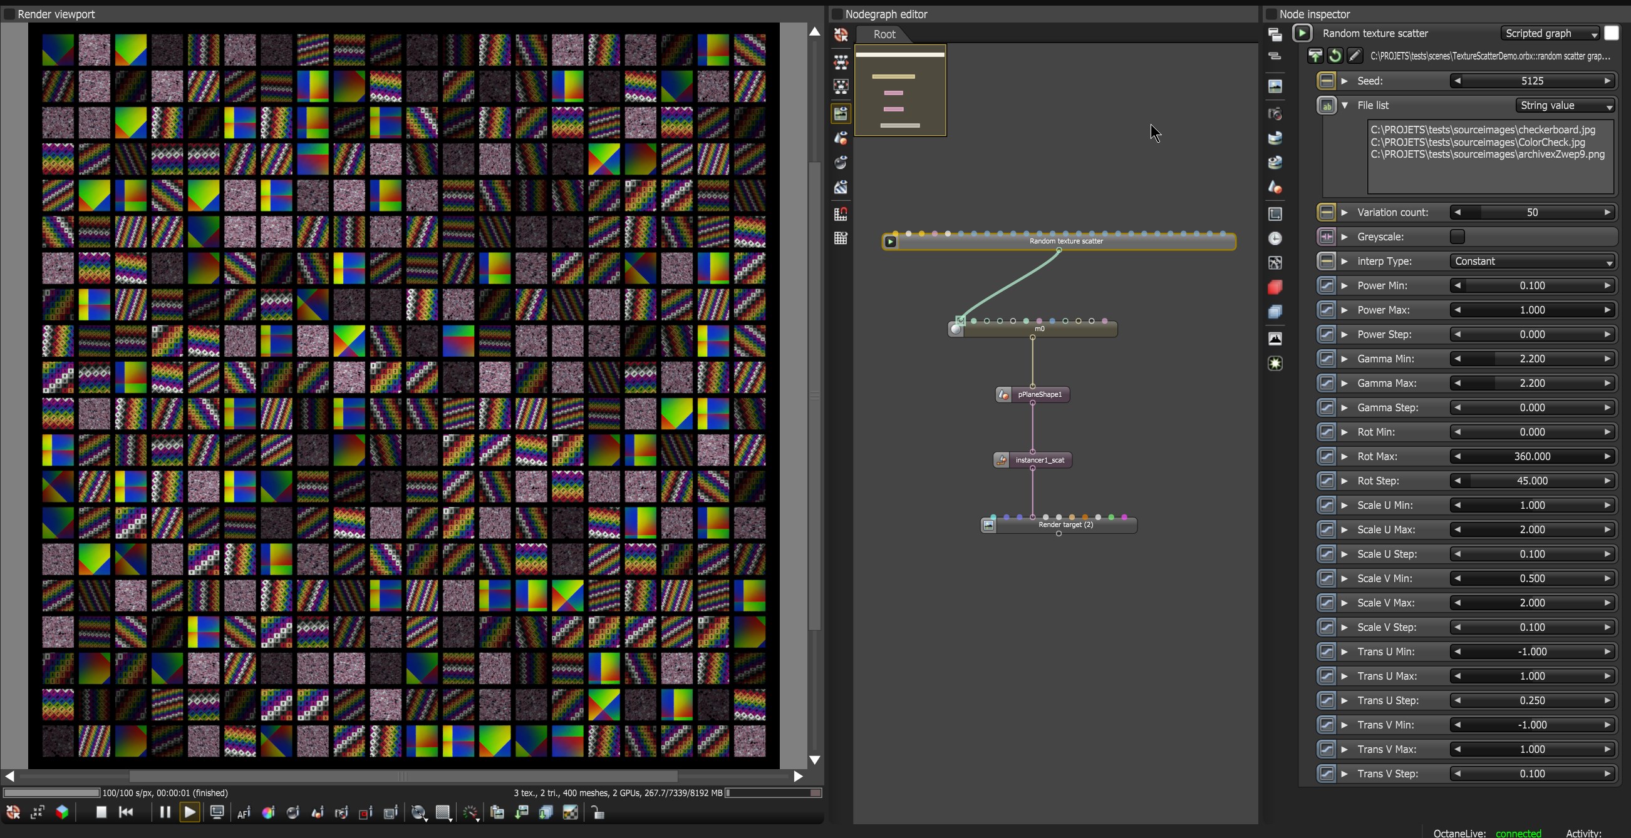
Task: Open the interp Type Constant dropdown
Action: [1532, 261]
